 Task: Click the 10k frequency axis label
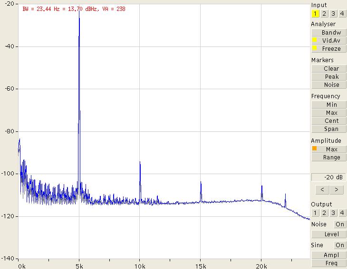[x=140, y=266]
